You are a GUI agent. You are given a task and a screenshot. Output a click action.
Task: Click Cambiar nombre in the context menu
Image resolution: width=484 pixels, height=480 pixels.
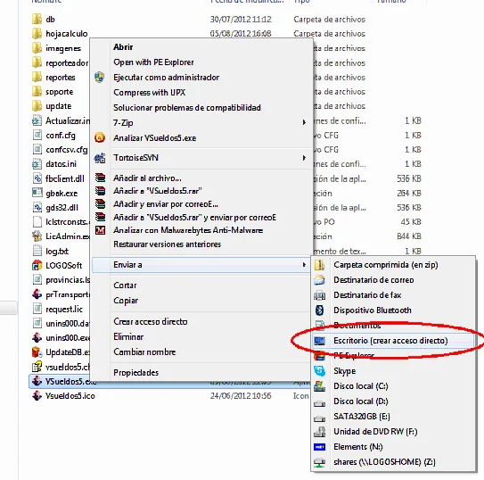coord(144,352)
